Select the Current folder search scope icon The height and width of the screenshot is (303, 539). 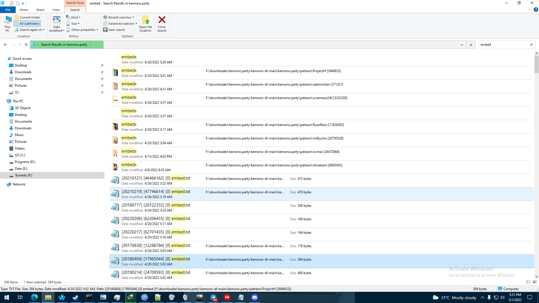pyautogui.click(x=17, y=17)
